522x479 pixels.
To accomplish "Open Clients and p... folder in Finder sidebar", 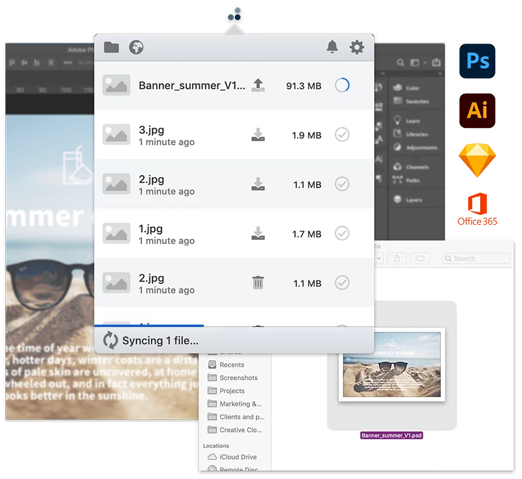I will coord(236,416).
